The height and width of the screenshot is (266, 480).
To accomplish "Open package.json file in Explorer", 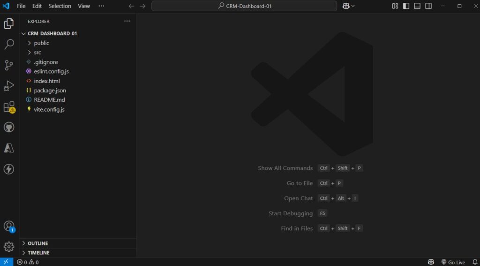I will (x=50, y=91).
